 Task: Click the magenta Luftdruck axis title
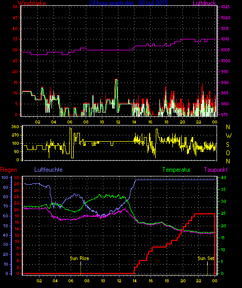click(x=204, y=3)
